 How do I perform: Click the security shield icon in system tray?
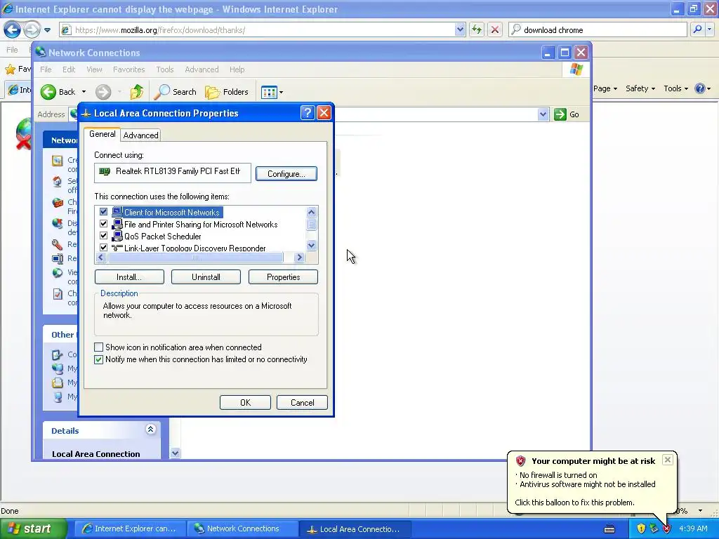point(641,528)
